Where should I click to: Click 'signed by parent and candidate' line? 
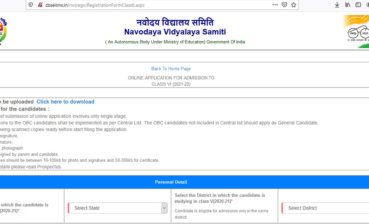pos(29,154)
